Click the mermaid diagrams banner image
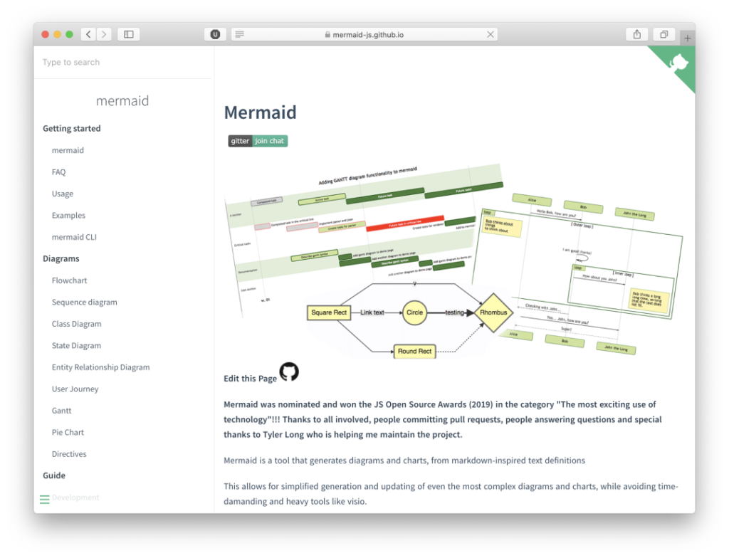This screenshot has width=729, height=558. tap(453, 262)
